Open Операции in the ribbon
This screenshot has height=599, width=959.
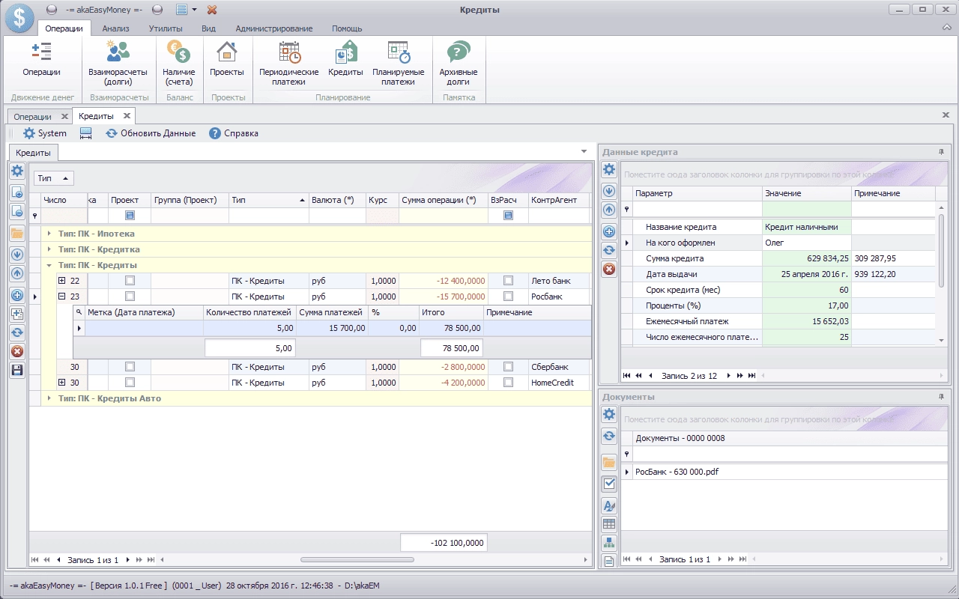(41, 60)
